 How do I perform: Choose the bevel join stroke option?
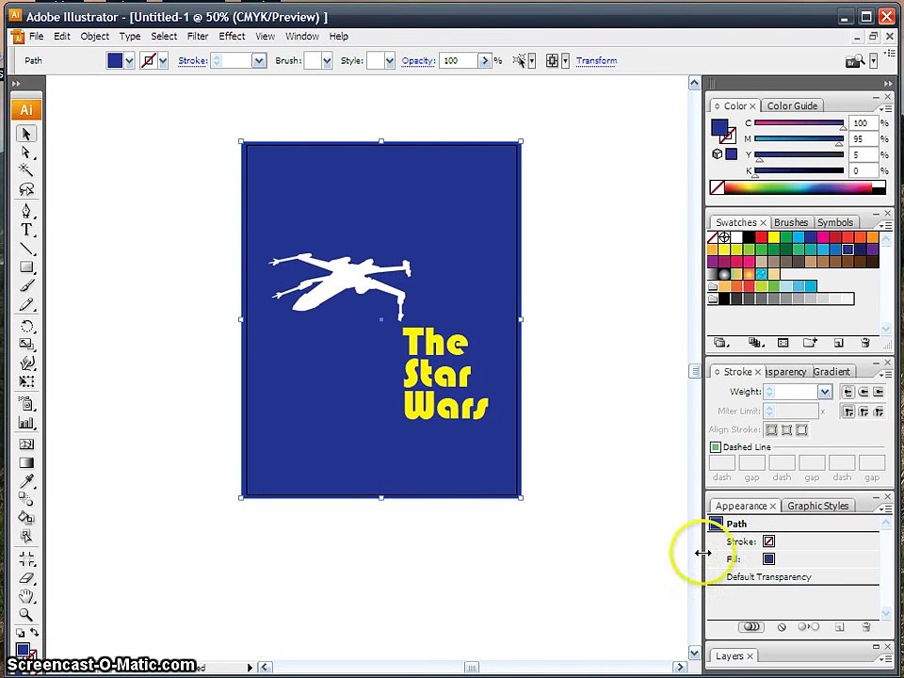point(878,412)
